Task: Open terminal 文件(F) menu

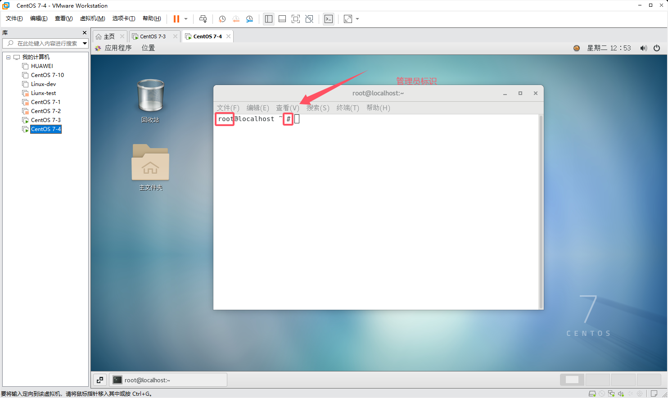Action: click(228, 108)
